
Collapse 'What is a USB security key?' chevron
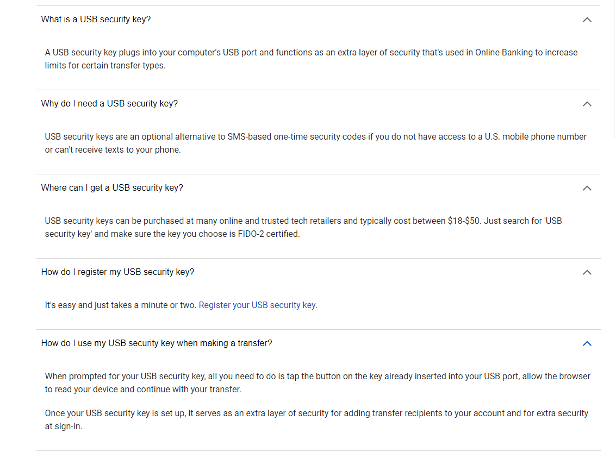point(587,20)
